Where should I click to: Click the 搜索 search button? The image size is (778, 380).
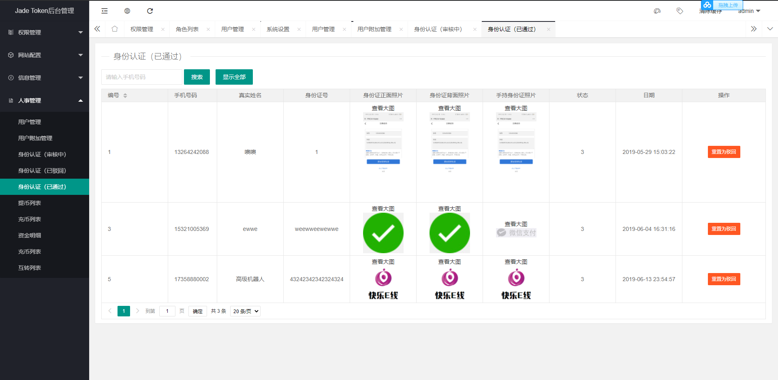pyautogui.click(x=197, y=77)
